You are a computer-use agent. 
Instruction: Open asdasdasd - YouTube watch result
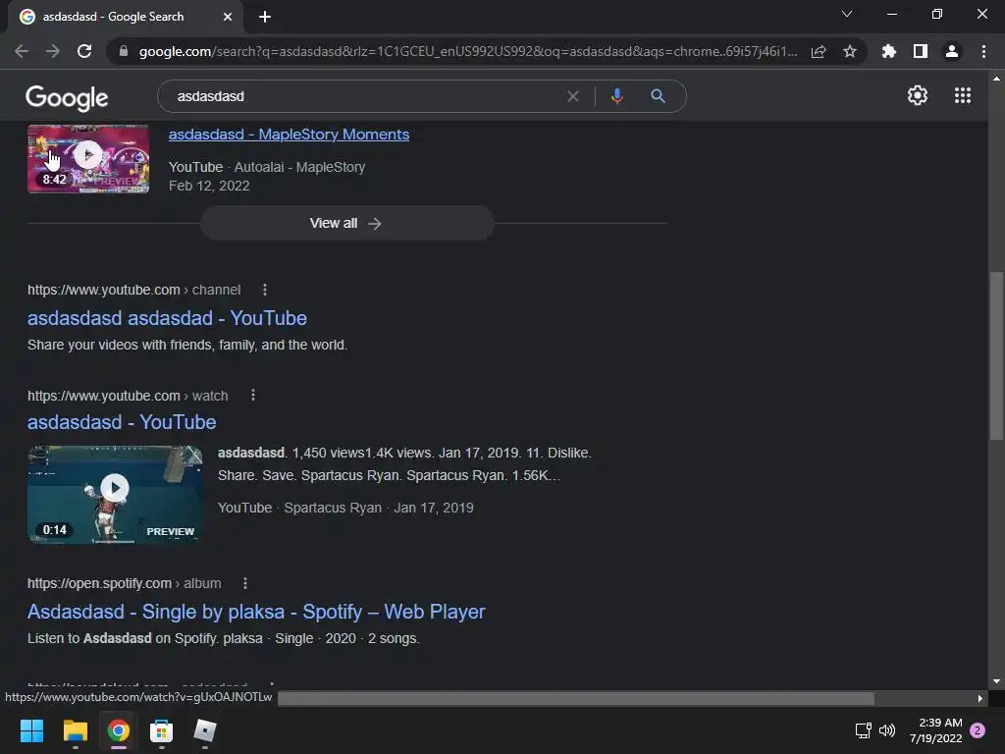click(x=122, y=422)
